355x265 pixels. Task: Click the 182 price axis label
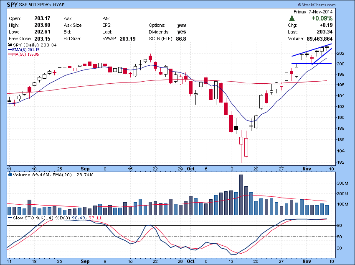pos(341,162)
